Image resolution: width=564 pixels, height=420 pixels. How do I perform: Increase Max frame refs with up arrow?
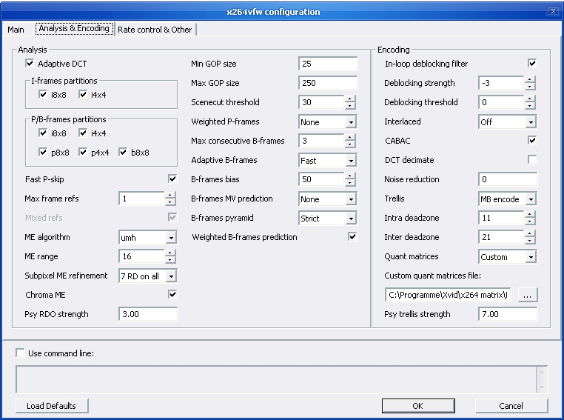point(170,195)
